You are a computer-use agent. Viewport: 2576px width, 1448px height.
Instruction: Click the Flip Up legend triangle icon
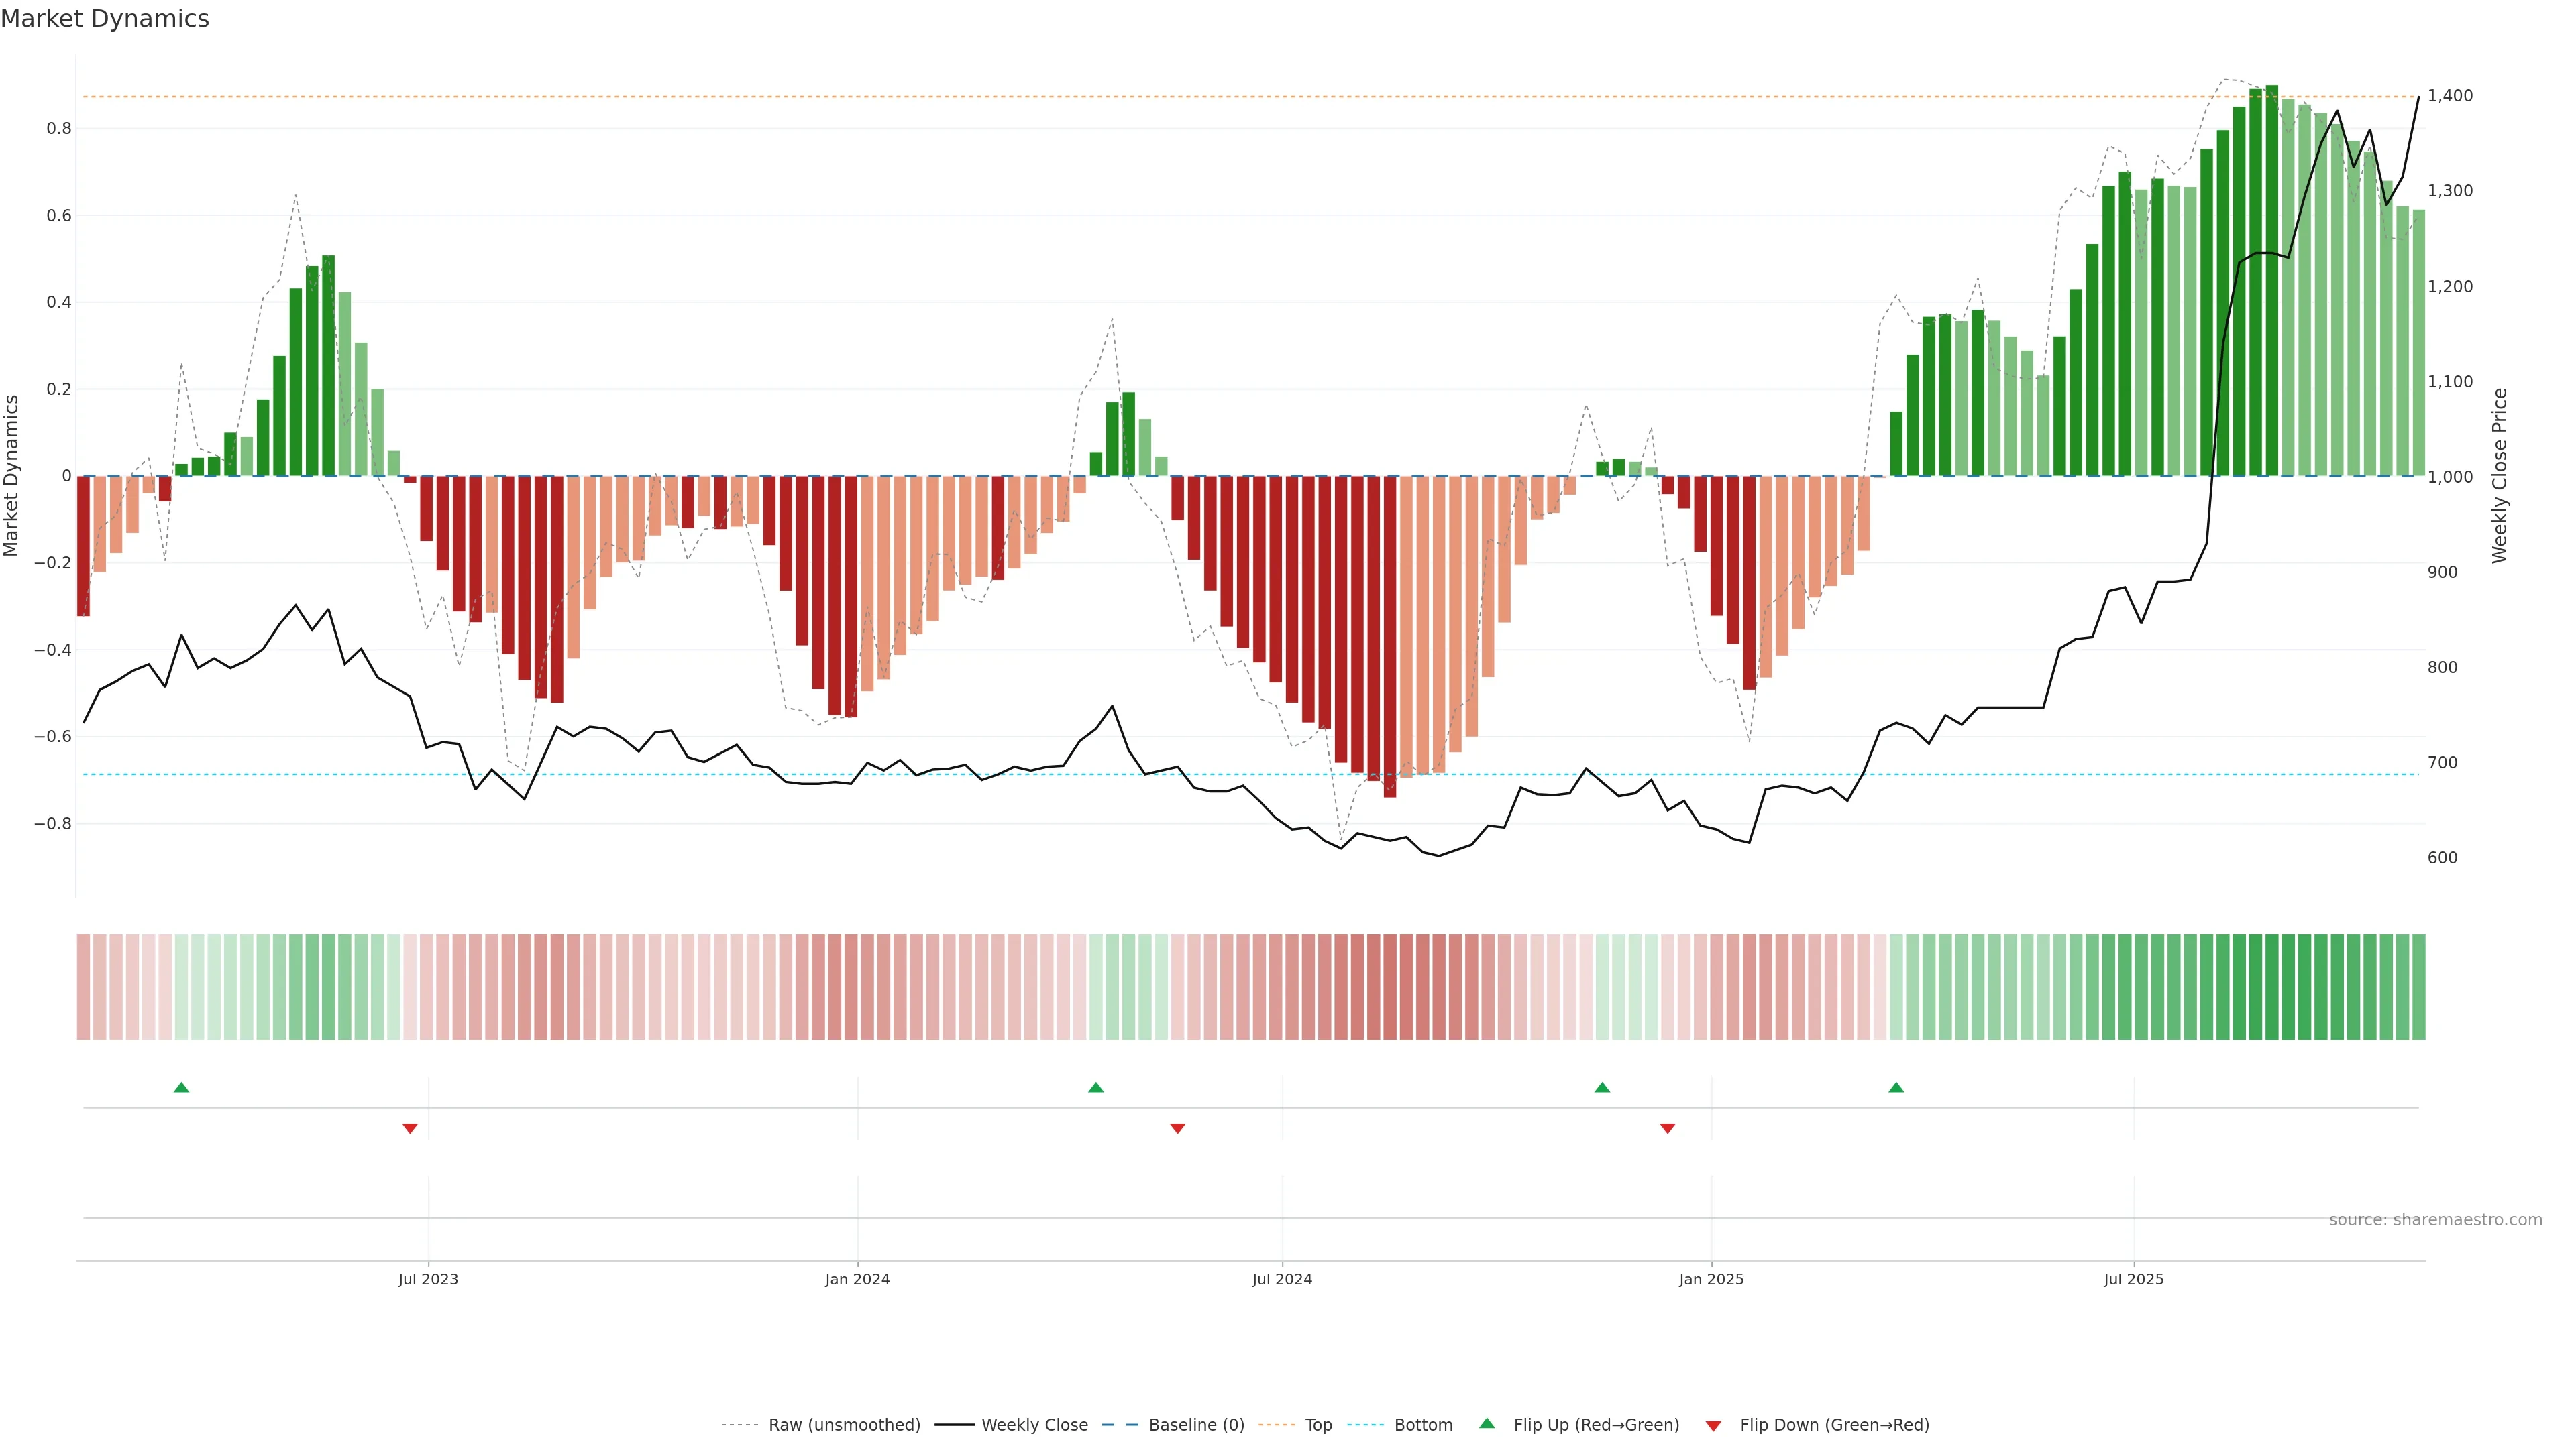tap(1487, 1423)
